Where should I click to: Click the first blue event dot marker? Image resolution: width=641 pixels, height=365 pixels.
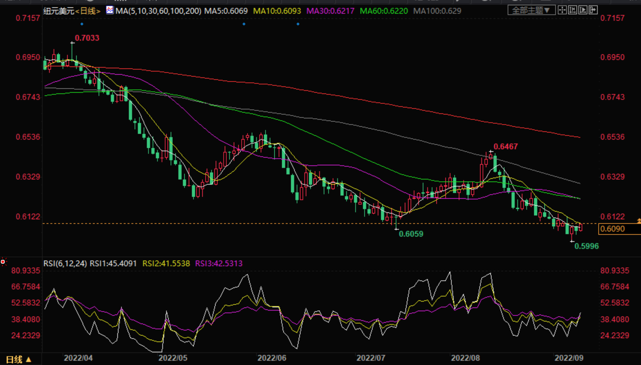[82, 24]
